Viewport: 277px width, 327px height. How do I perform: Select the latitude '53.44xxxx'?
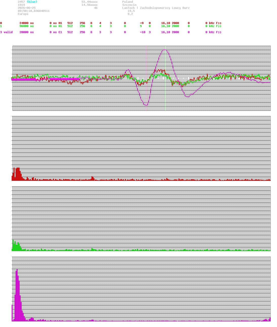[89, 2]
